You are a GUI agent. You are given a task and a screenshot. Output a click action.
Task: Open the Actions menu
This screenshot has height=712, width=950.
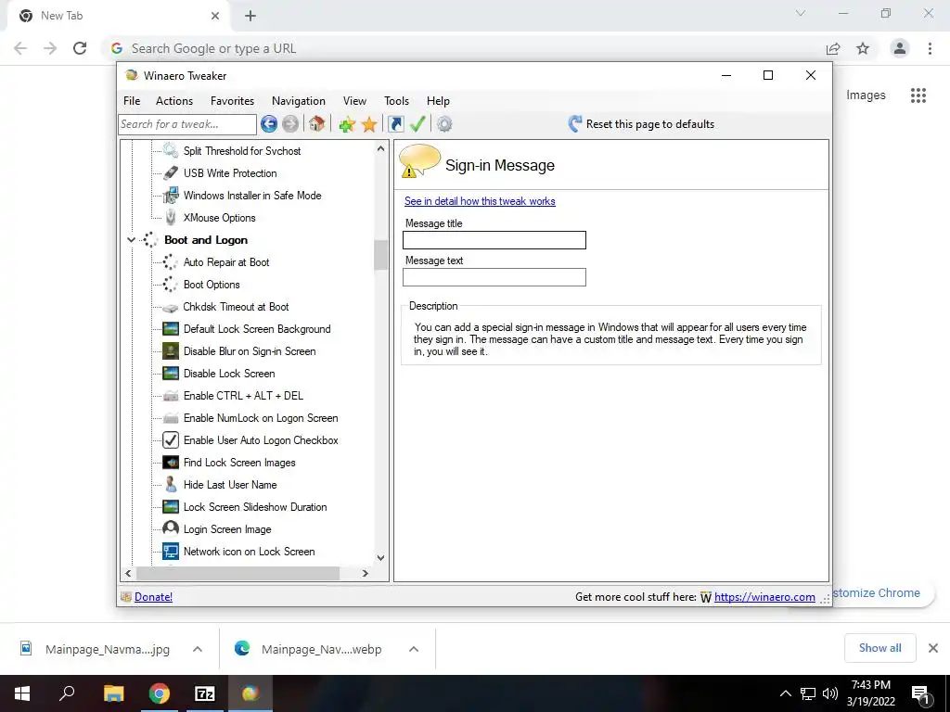pos(174,101)
